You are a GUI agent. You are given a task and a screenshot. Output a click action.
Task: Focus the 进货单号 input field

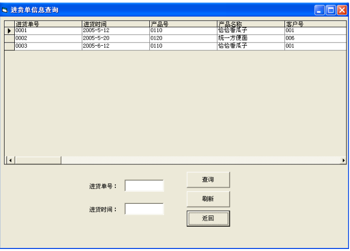click(144, 186)
